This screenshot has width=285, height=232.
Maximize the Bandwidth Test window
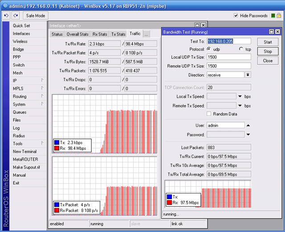click(x=271, y=31)
